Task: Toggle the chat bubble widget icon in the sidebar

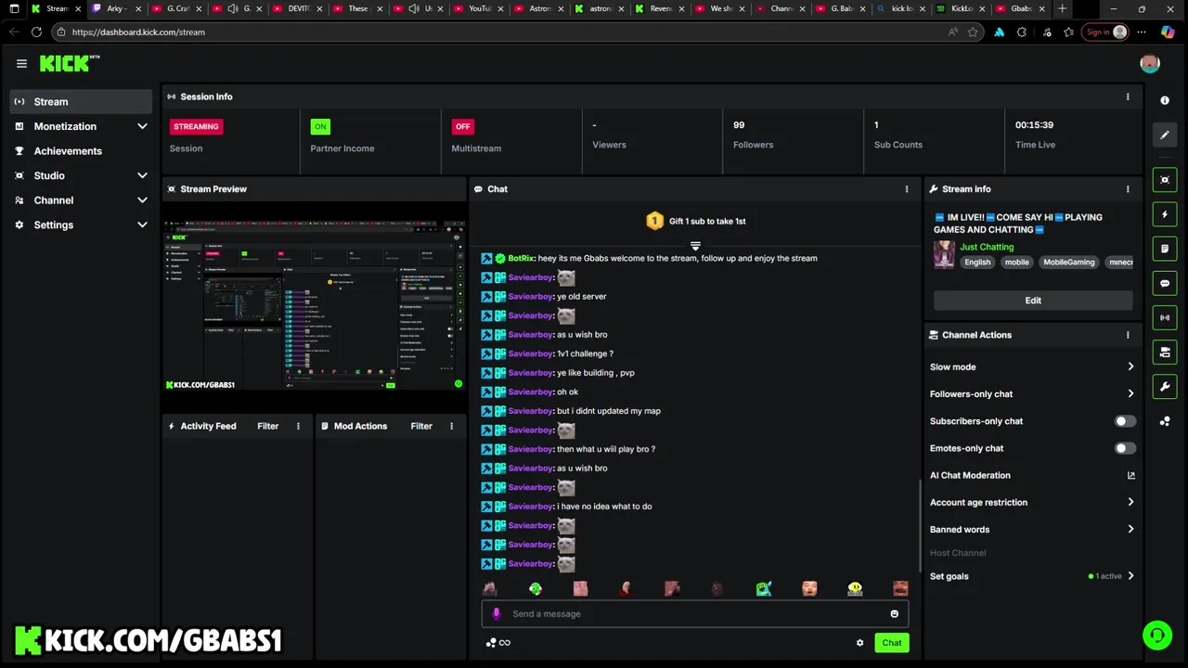Action: pos(1165,283)
